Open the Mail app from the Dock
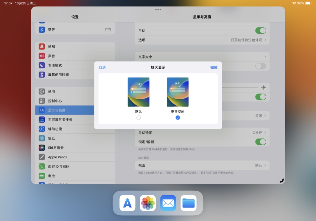 click(x=168, y=203)
